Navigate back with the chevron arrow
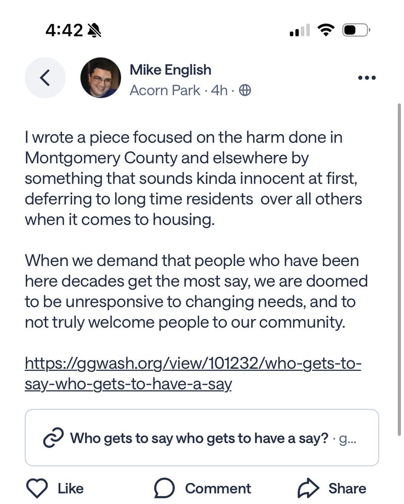 45,78
